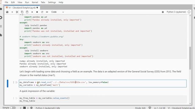Image resolution: width=195 pixels, height=109 pixels.
Task: Click the Ln 1, Col 48 position indicator
Action: (160, 108)
